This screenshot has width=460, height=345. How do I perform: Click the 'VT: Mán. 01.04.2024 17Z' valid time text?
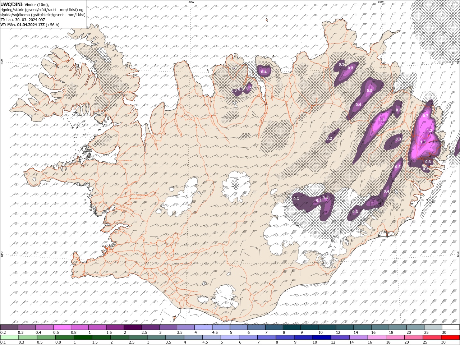pyautogui.click(x=23, y=25)
